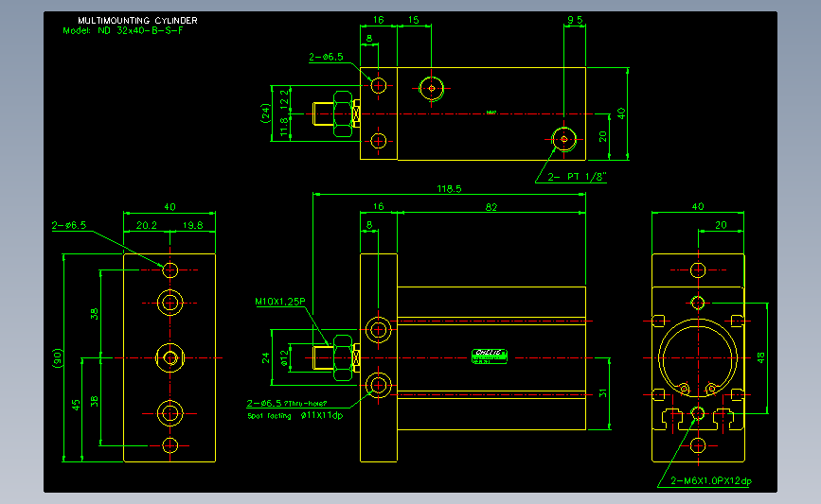This screenshot has width=821, height=504.
Task: Click the '31' vertical dimension
Action: (602, 393)
